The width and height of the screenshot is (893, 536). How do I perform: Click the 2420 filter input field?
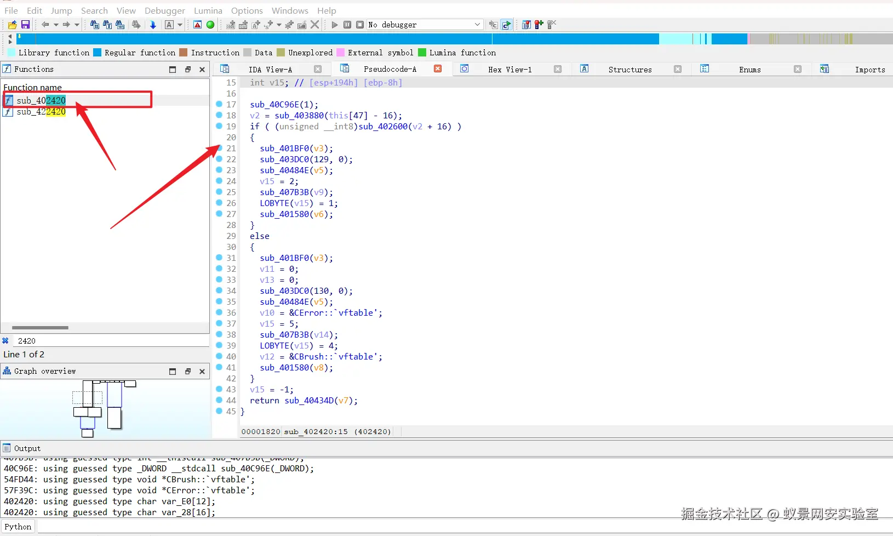click(x=111, y=340)
